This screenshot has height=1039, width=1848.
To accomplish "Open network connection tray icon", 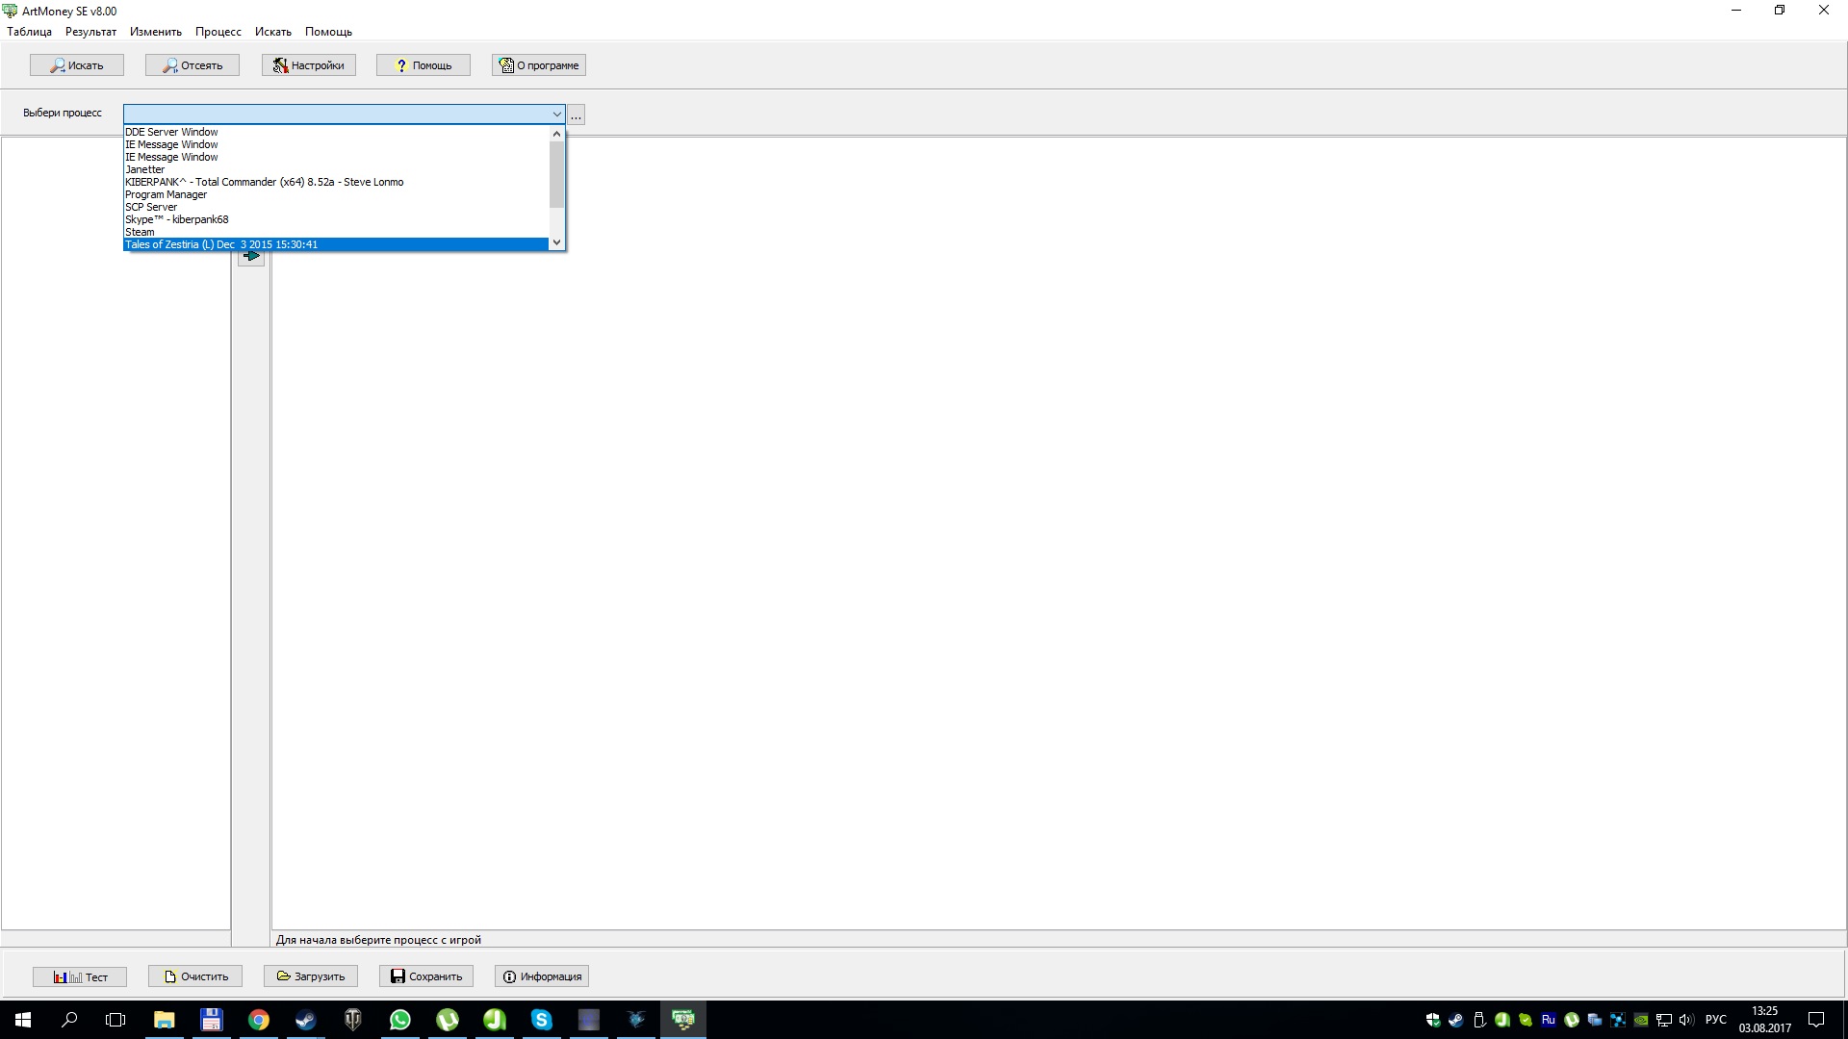I will pyautogui.click(x=1664, y=1020).
